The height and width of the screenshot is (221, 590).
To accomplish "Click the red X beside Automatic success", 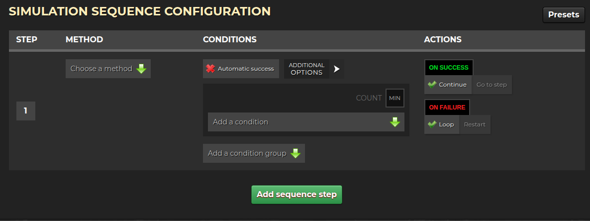I will coord(211,69).
